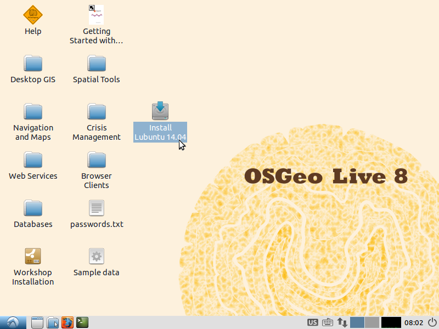Switch to the first blue workspace
439x329 pixels.
click(x=357, y=322)
